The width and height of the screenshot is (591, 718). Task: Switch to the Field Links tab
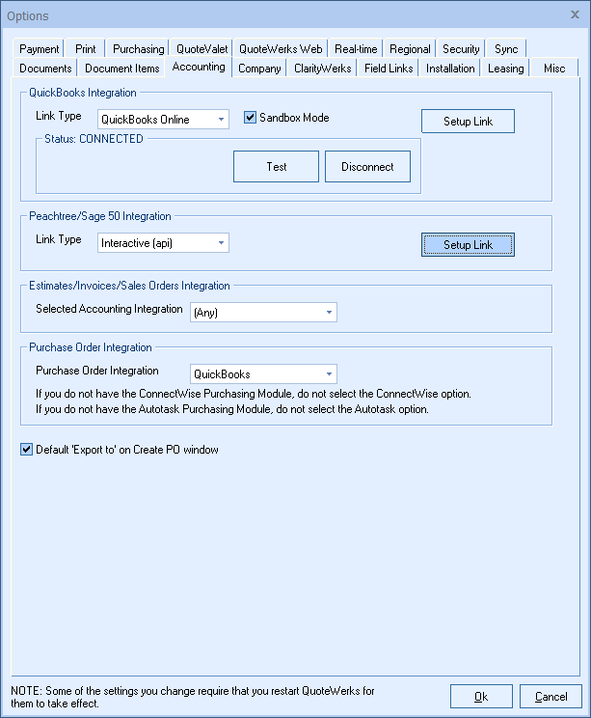coord(390,69)
